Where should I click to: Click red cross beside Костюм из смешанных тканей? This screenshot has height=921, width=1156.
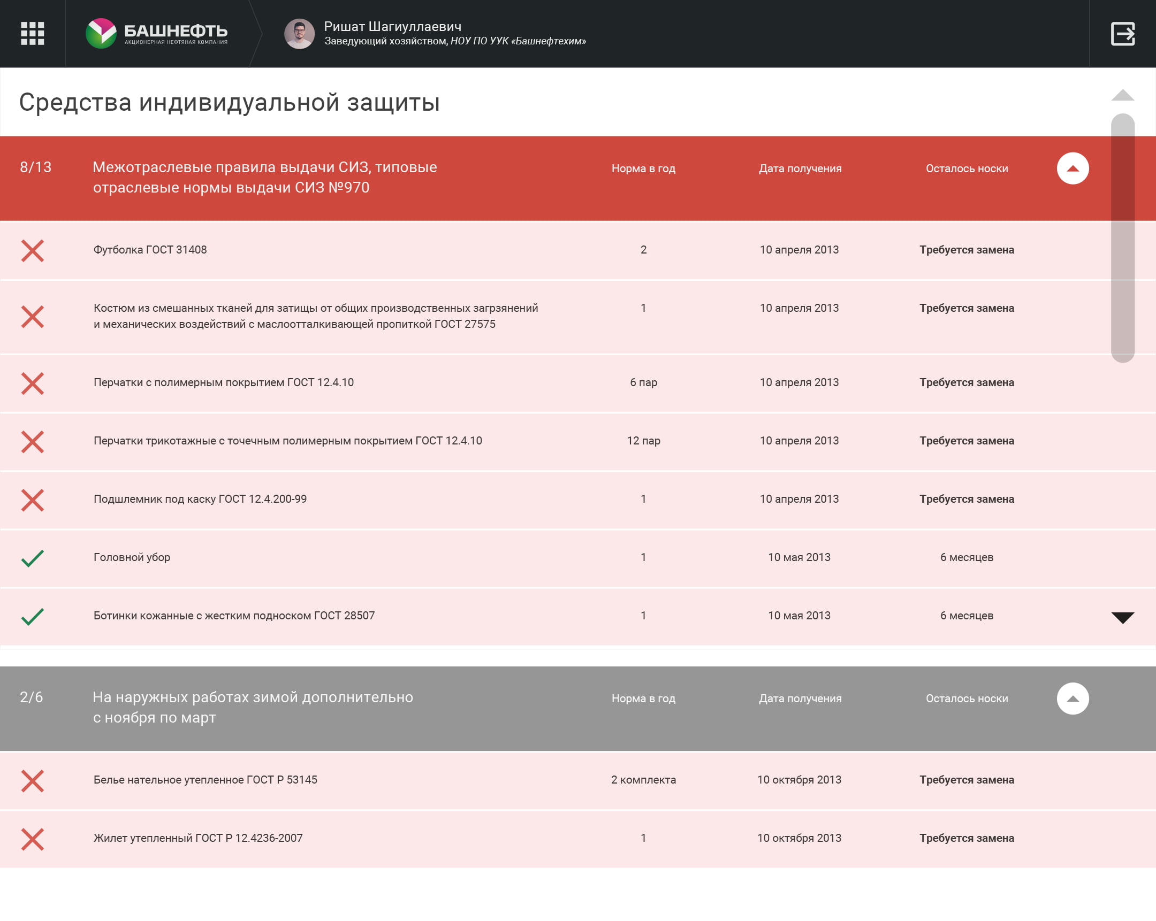32,317
